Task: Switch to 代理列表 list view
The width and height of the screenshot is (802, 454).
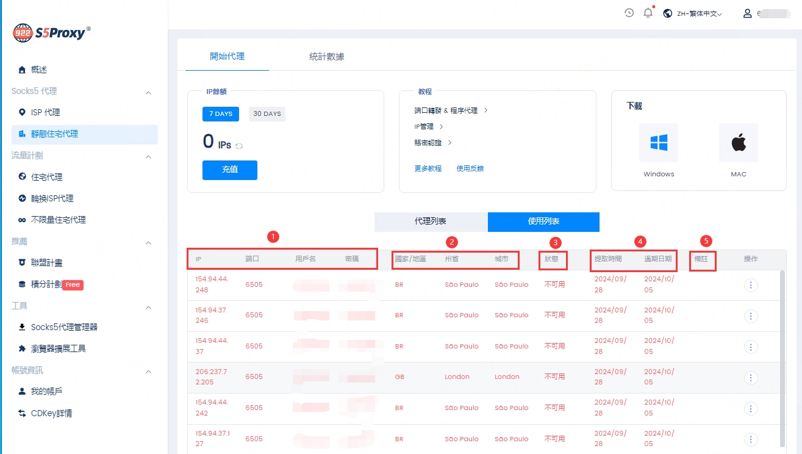Action: 431,222
